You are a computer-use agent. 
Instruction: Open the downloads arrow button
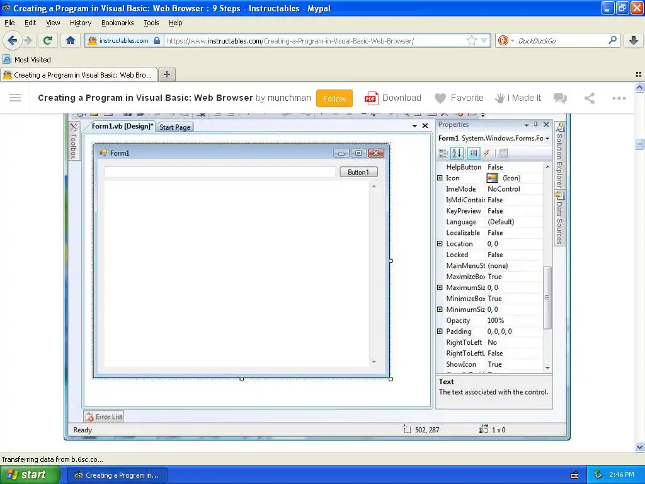(634, 40)
